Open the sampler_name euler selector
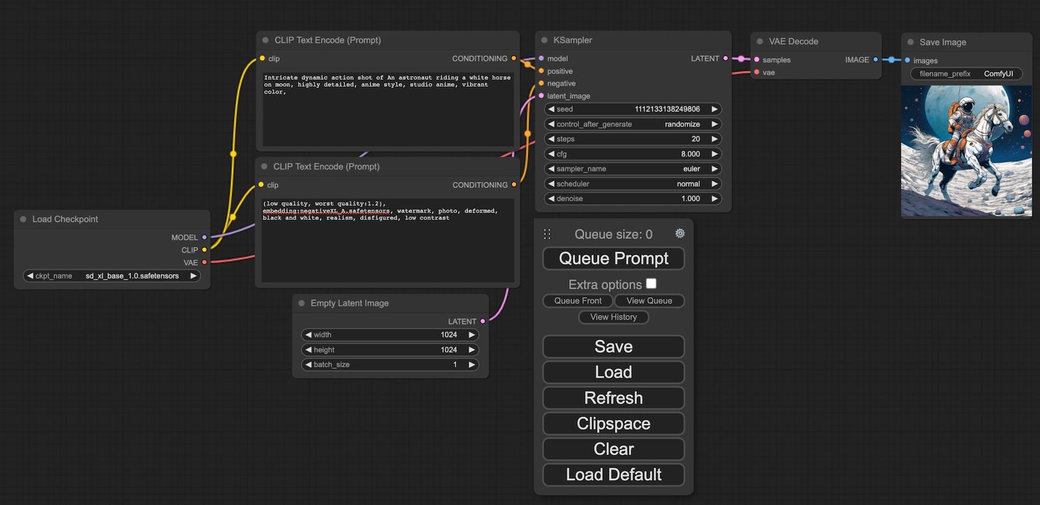The height and width of the screenshot is (505, 1040). [633, 169]
